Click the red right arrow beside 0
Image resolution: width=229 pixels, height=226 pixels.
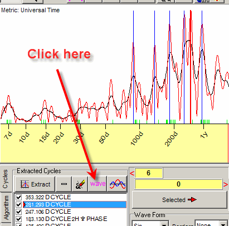coord(226,185)
